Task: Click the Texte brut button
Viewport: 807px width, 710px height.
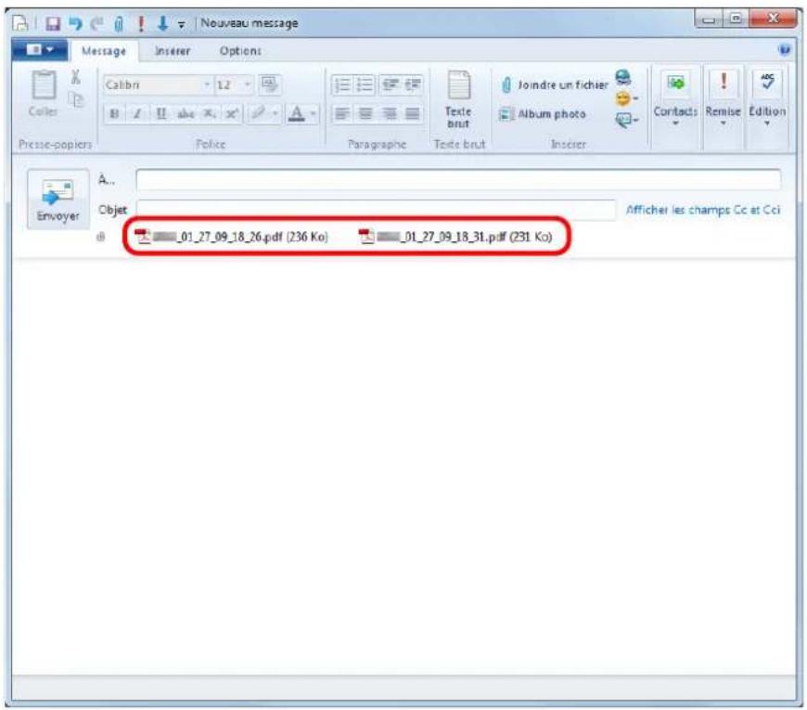Action: point(458,100)
